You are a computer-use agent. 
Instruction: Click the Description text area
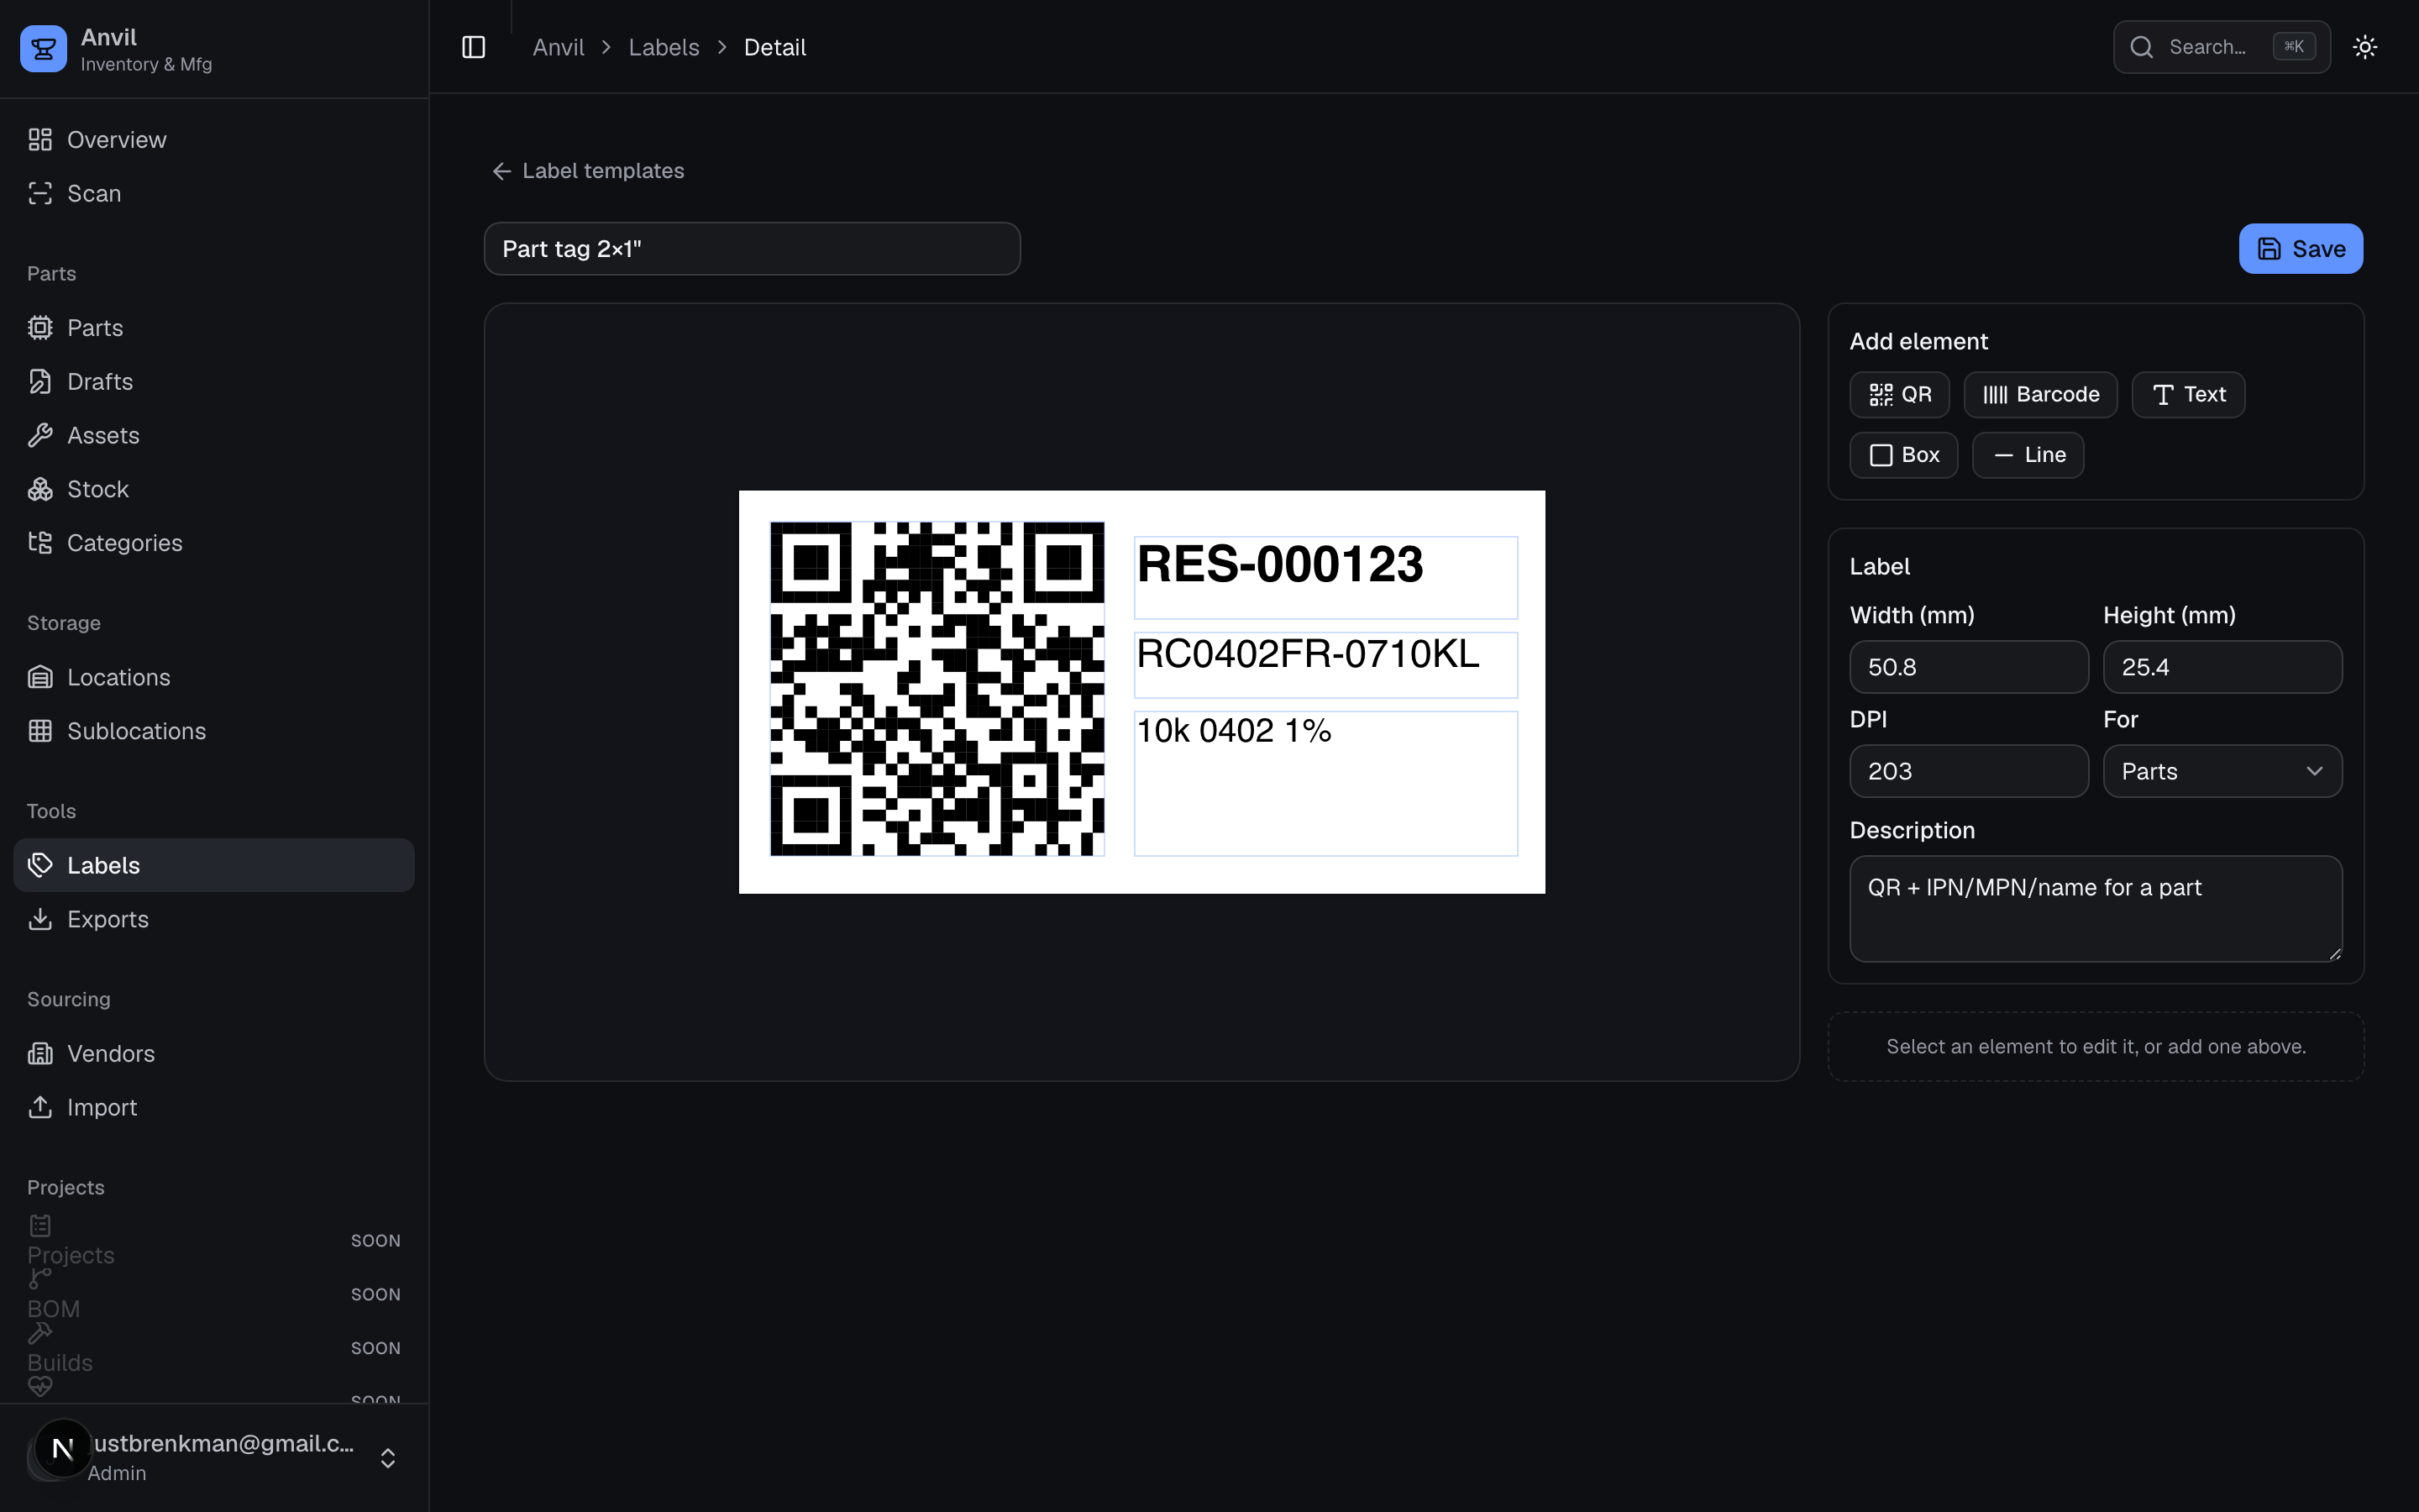pos(2095,909)
